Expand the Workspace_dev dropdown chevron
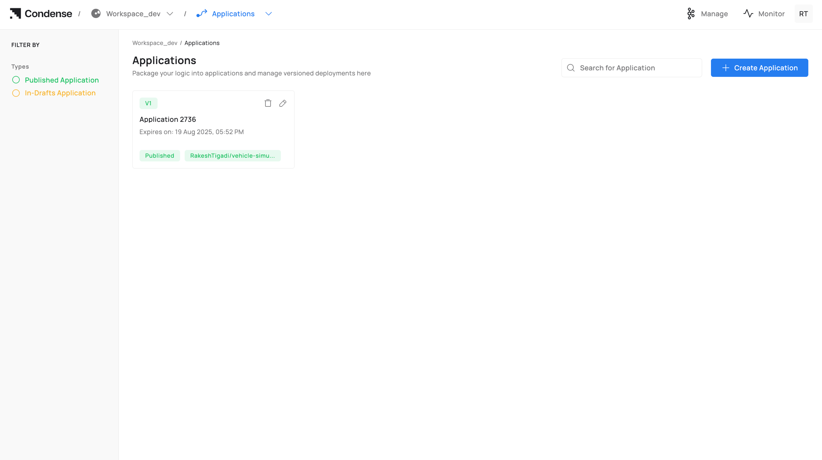 (170, 14)
